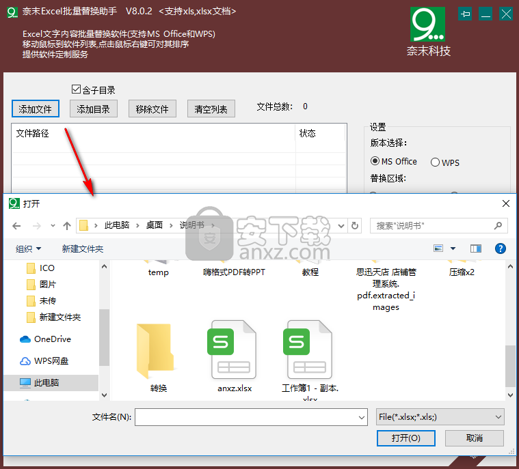Screen dimensions: 519x469
Task: Select the 教程 folder label
Action: click(310, 272)
